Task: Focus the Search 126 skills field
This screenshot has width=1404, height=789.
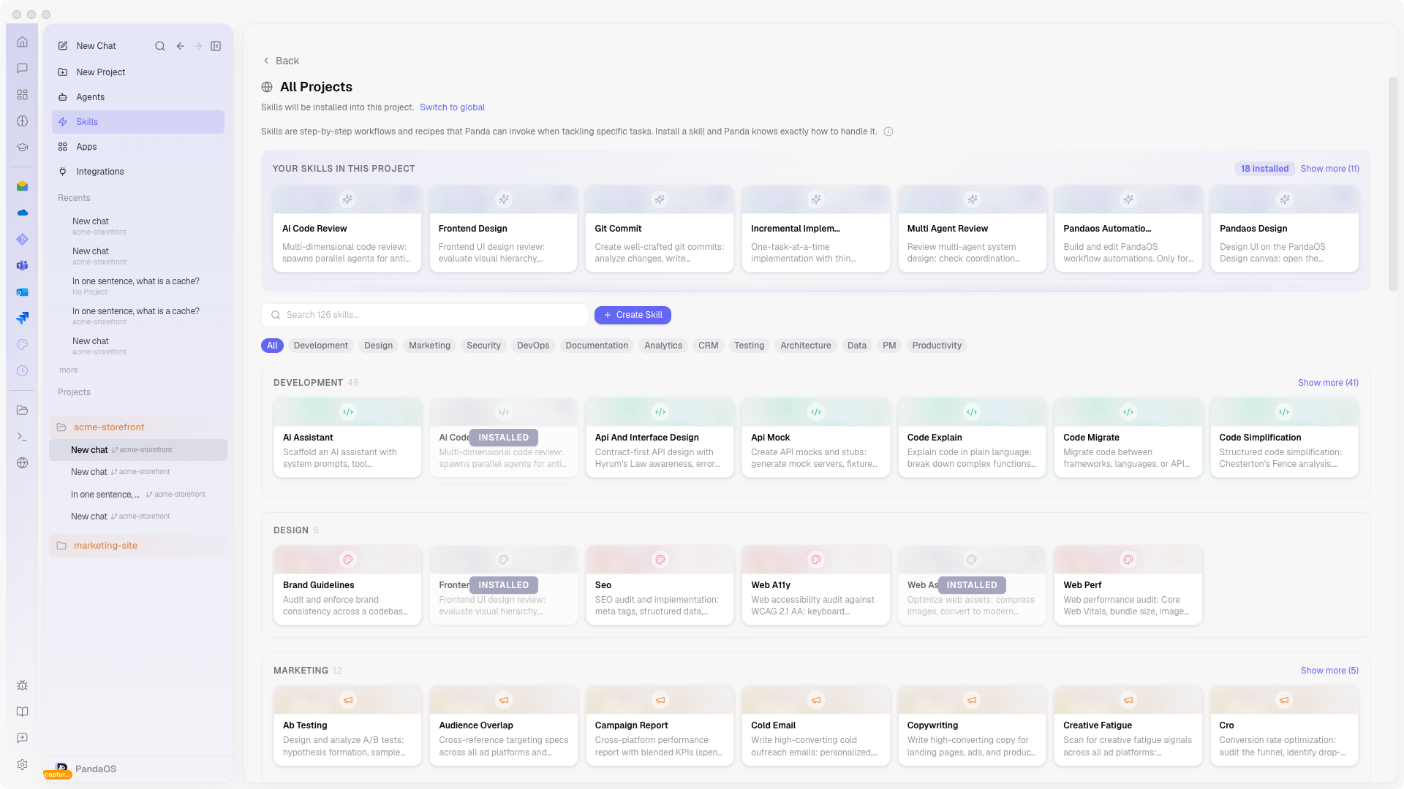Action: [425, 315]
